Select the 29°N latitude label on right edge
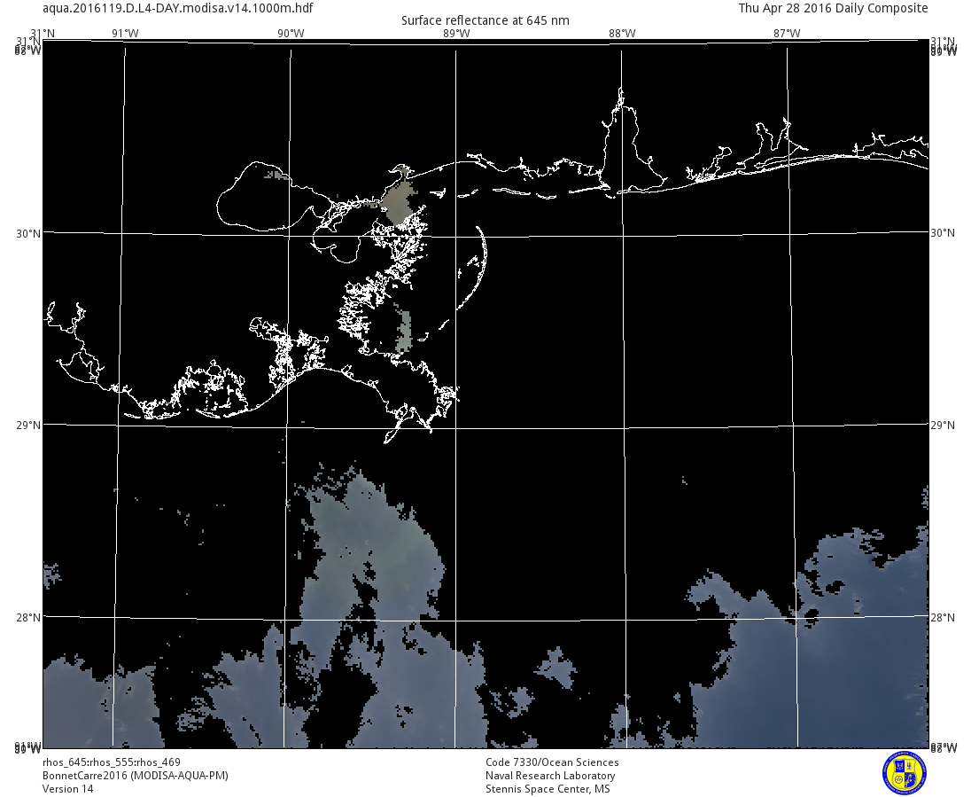The height and width of the screenshot is (797, 971). [x=942, y=426]
